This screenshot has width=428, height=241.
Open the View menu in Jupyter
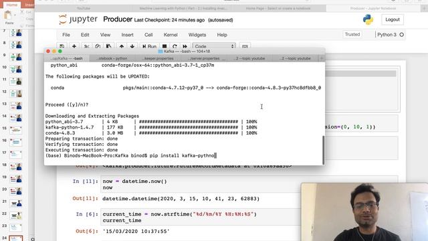tap(105, 35)
